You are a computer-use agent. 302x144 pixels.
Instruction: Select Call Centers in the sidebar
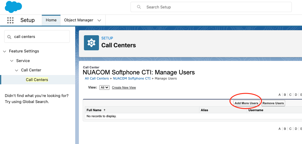(x=37, y=80)
